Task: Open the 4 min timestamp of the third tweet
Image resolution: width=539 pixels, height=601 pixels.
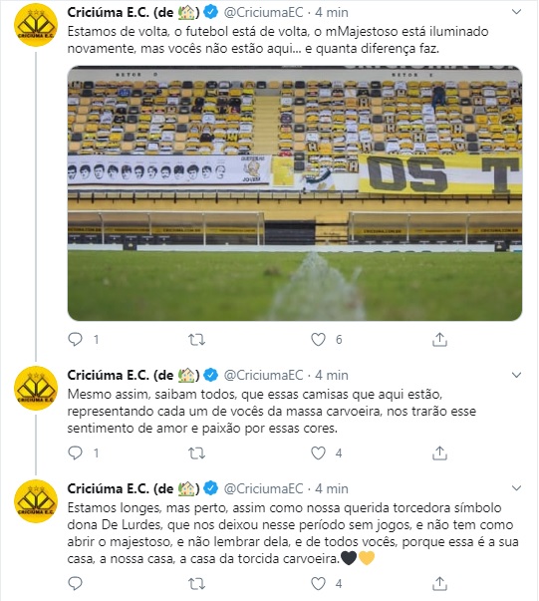Action: coord(332,488)
